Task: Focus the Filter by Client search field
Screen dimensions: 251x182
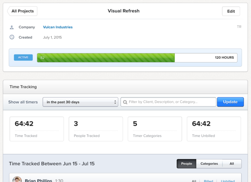Action: coord(168,102)
